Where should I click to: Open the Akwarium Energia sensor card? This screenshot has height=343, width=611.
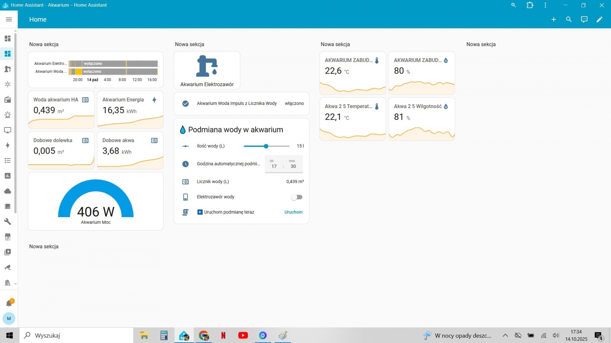130,110
